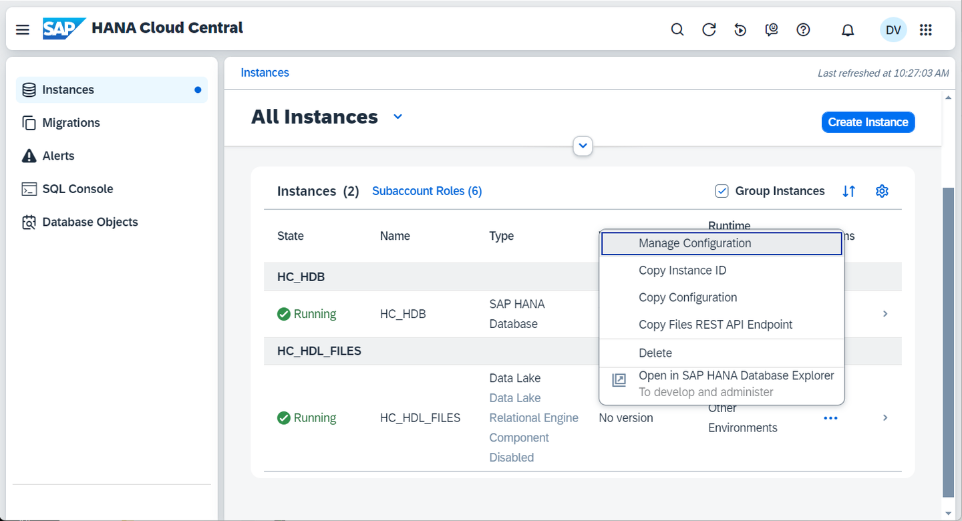The height and width of the screenshot is (521, 962).
Task: Open the Subaccount Roles (6) link
Action: (x=427, y=191)
